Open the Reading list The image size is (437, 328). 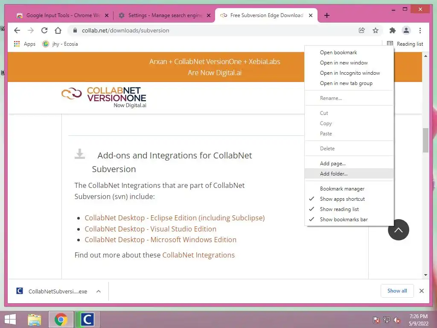coord(405,44)
